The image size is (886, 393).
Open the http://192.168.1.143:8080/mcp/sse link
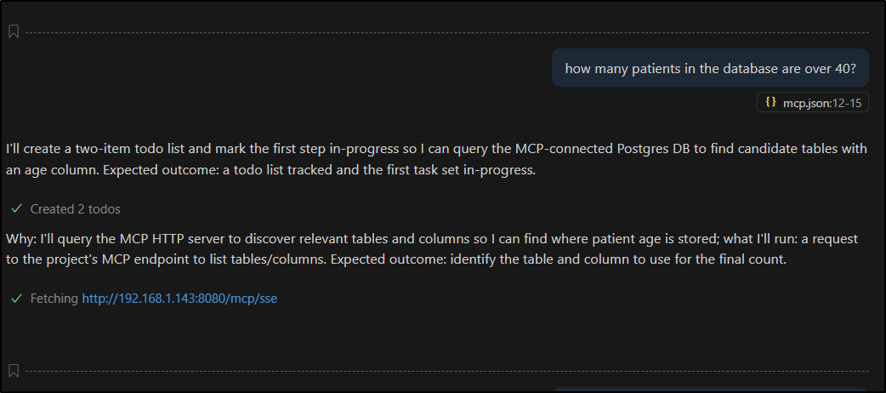tap(179, 299)
